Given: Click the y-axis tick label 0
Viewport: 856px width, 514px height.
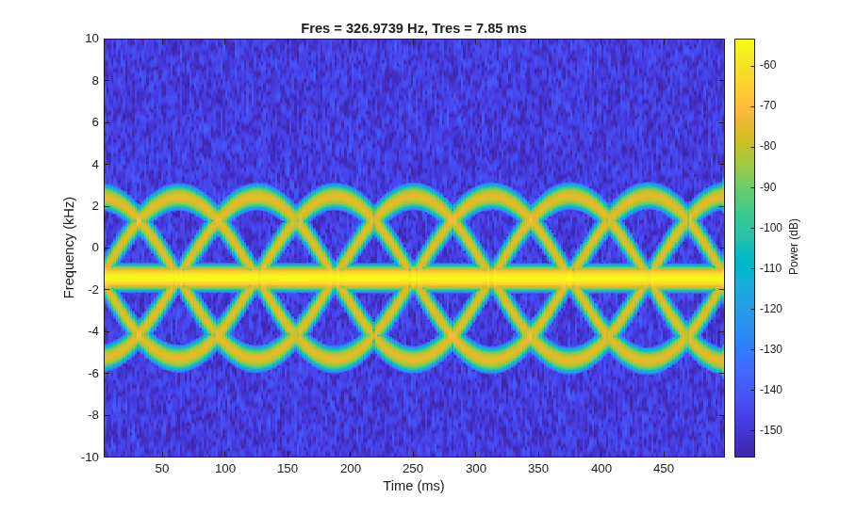Looking at the screenshot, I should pyautogui.click(x=96, y=248).
